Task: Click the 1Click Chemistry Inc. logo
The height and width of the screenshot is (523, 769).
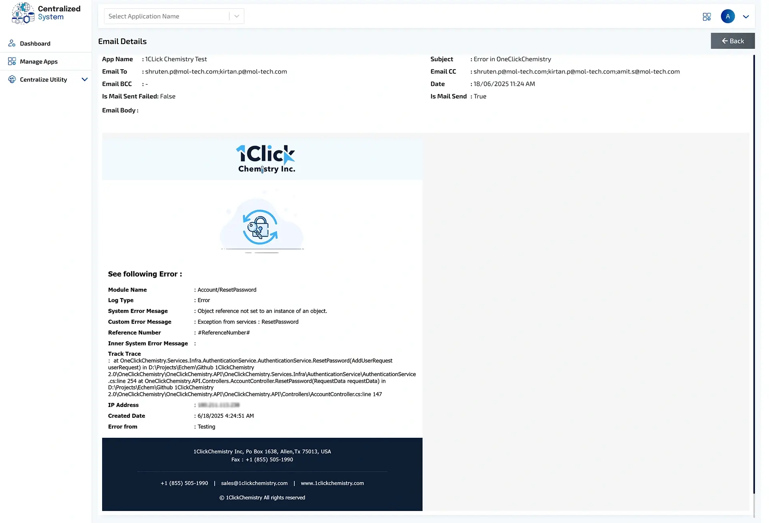Action: (266, 159)
